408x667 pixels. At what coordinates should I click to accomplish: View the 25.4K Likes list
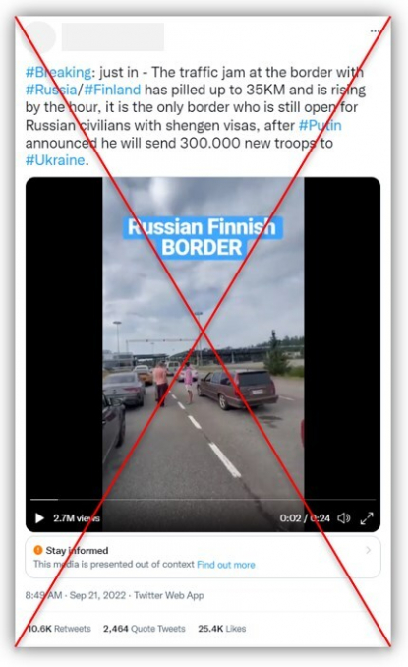click(222, 629)
